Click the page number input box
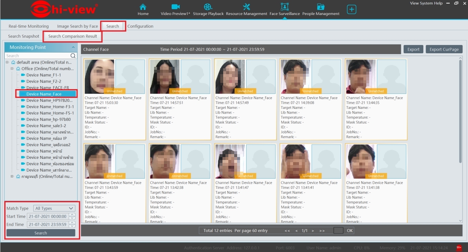Viewport: 468px width, 252px height. pos(338,230)
